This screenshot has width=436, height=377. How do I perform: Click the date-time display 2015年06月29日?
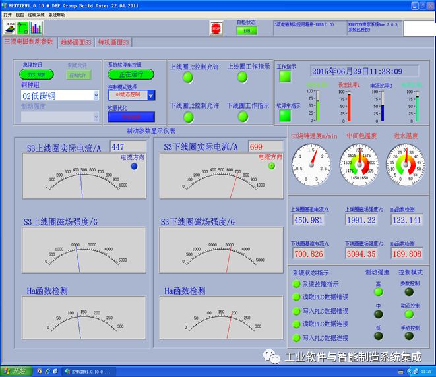(365, 71)
